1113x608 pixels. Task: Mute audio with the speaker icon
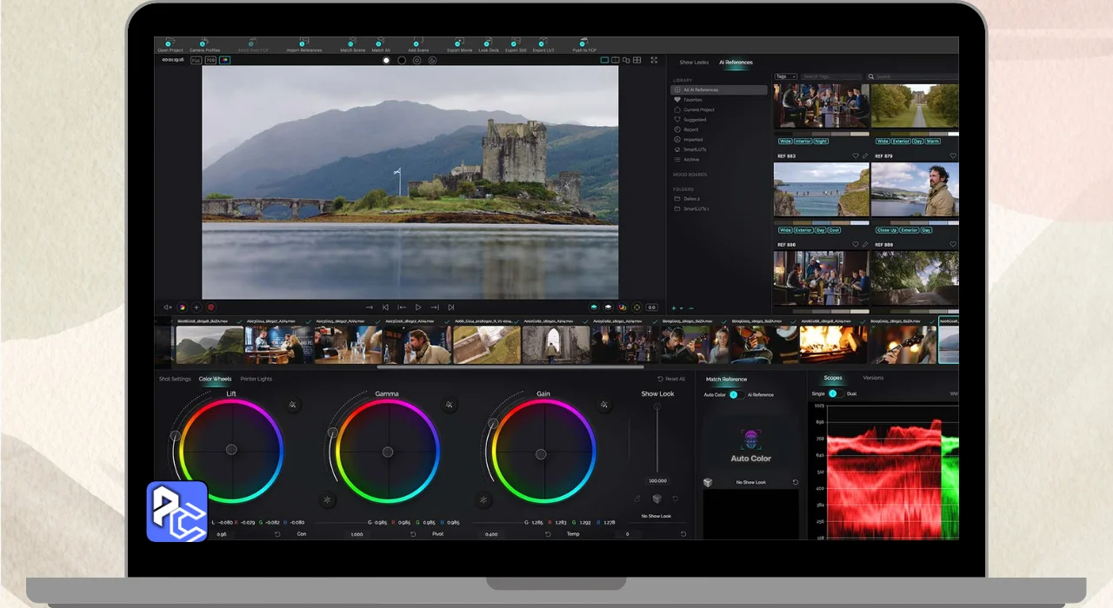(x=168, y=307)
